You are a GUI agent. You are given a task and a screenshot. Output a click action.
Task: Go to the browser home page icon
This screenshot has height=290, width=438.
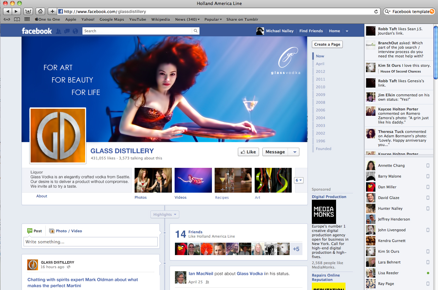(x=40, y=11)
